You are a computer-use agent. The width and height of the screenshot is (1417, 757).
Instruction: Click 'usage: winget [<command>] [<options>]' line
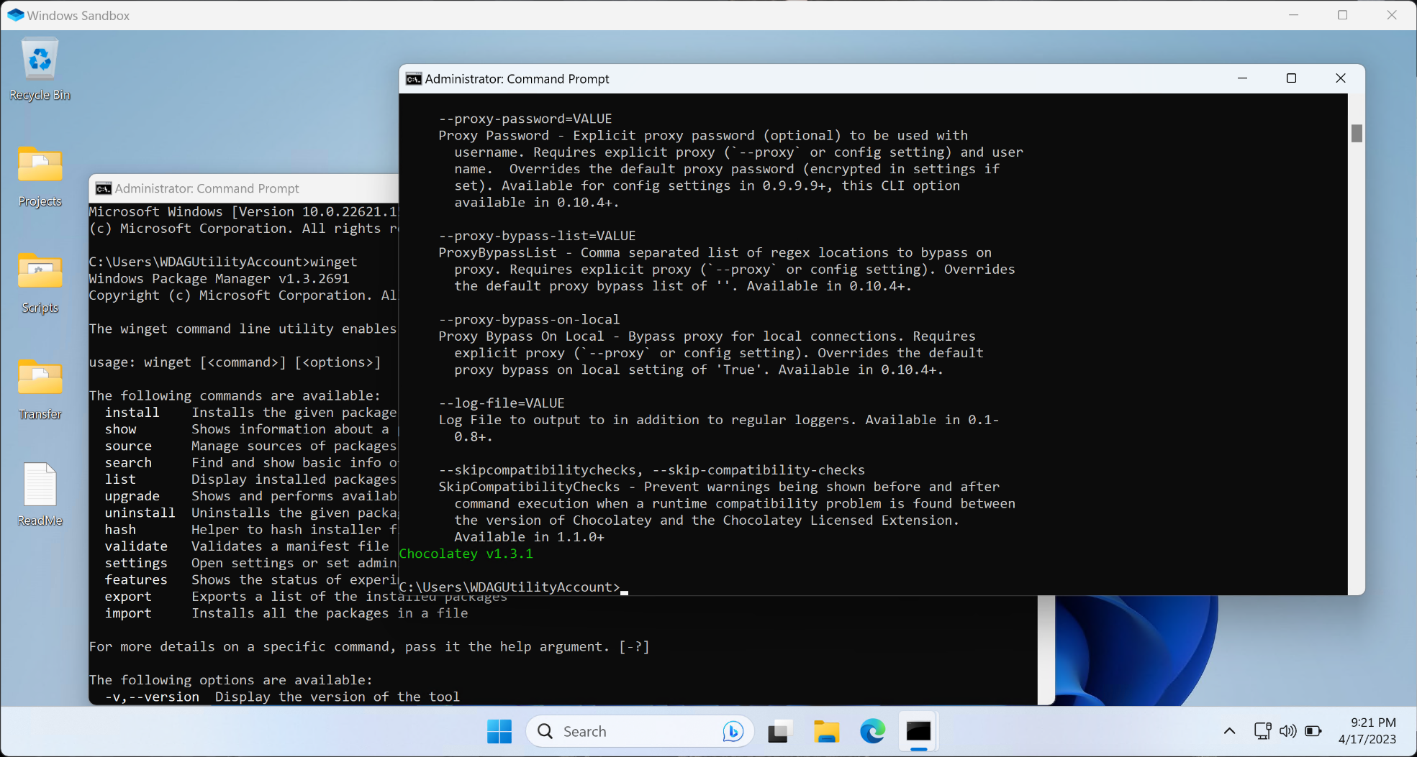click(235, 362)
